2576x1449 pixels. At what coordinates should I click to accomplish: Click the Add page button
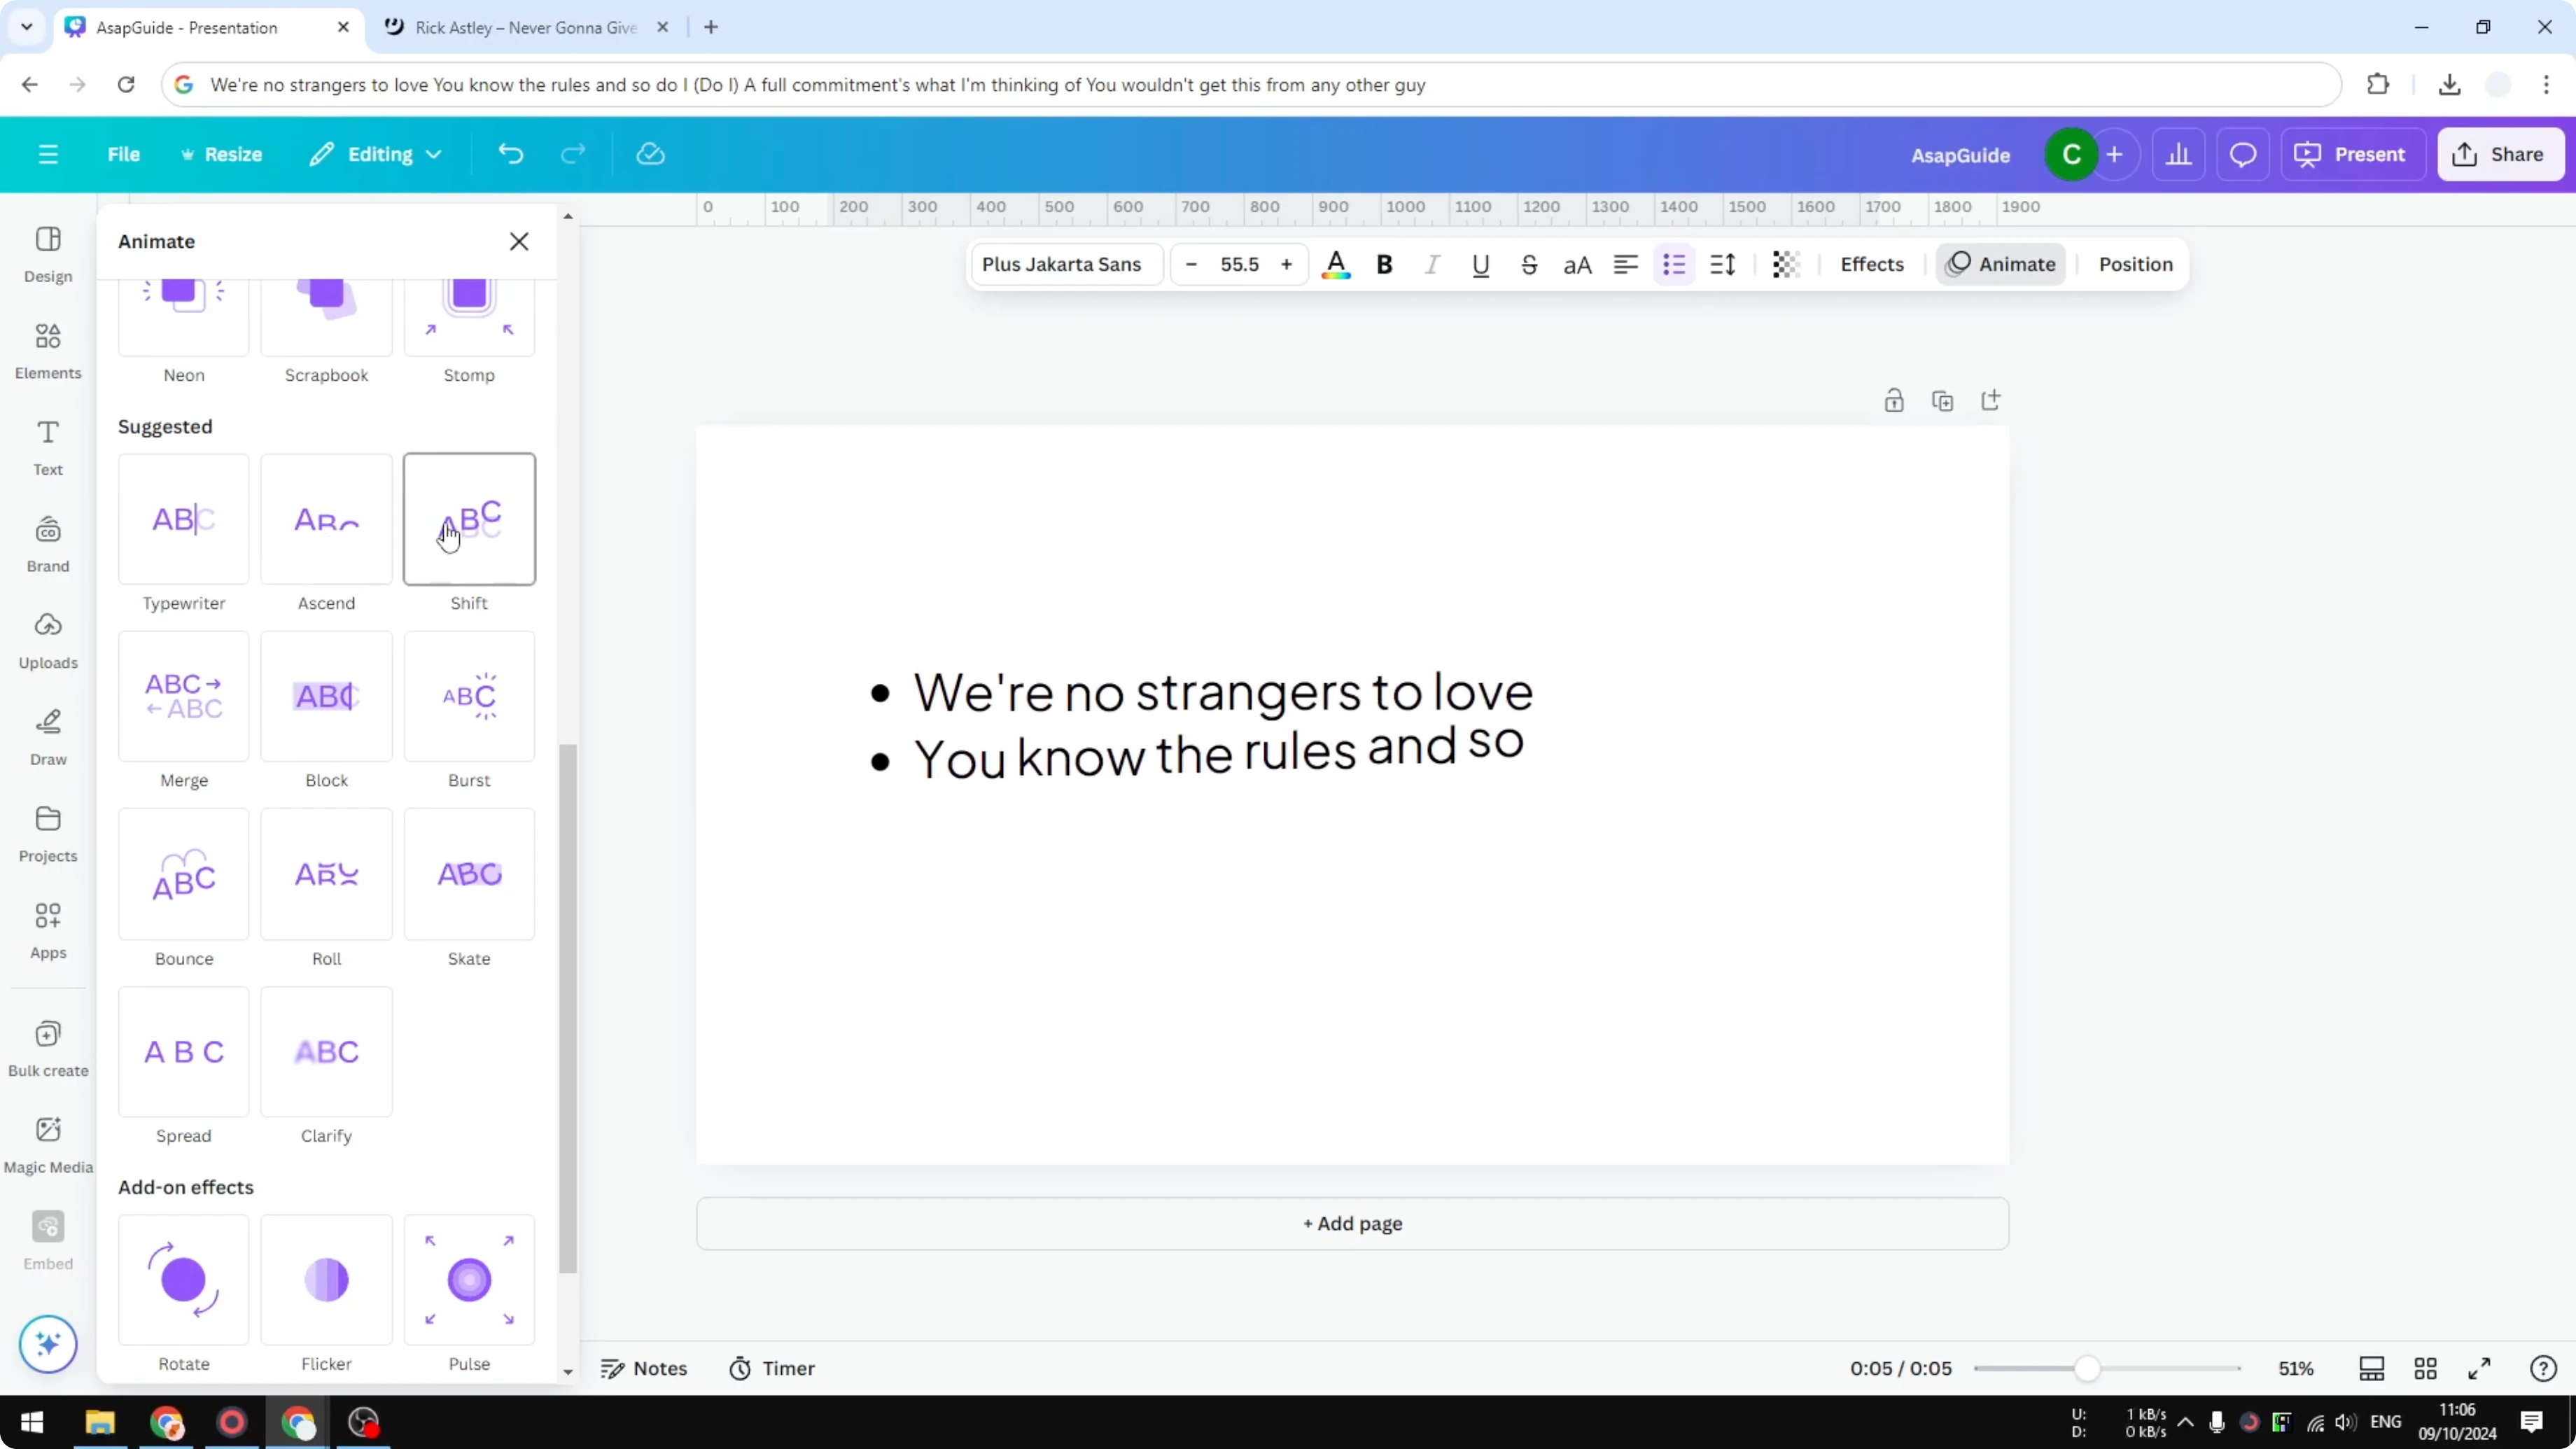pyautogui.click(x=1352, y=1223)
